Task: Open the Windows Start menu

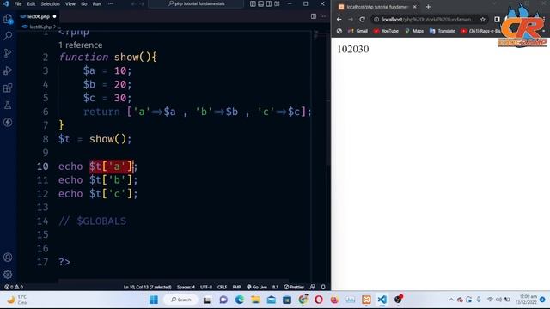Action: (x=154, y=300)
